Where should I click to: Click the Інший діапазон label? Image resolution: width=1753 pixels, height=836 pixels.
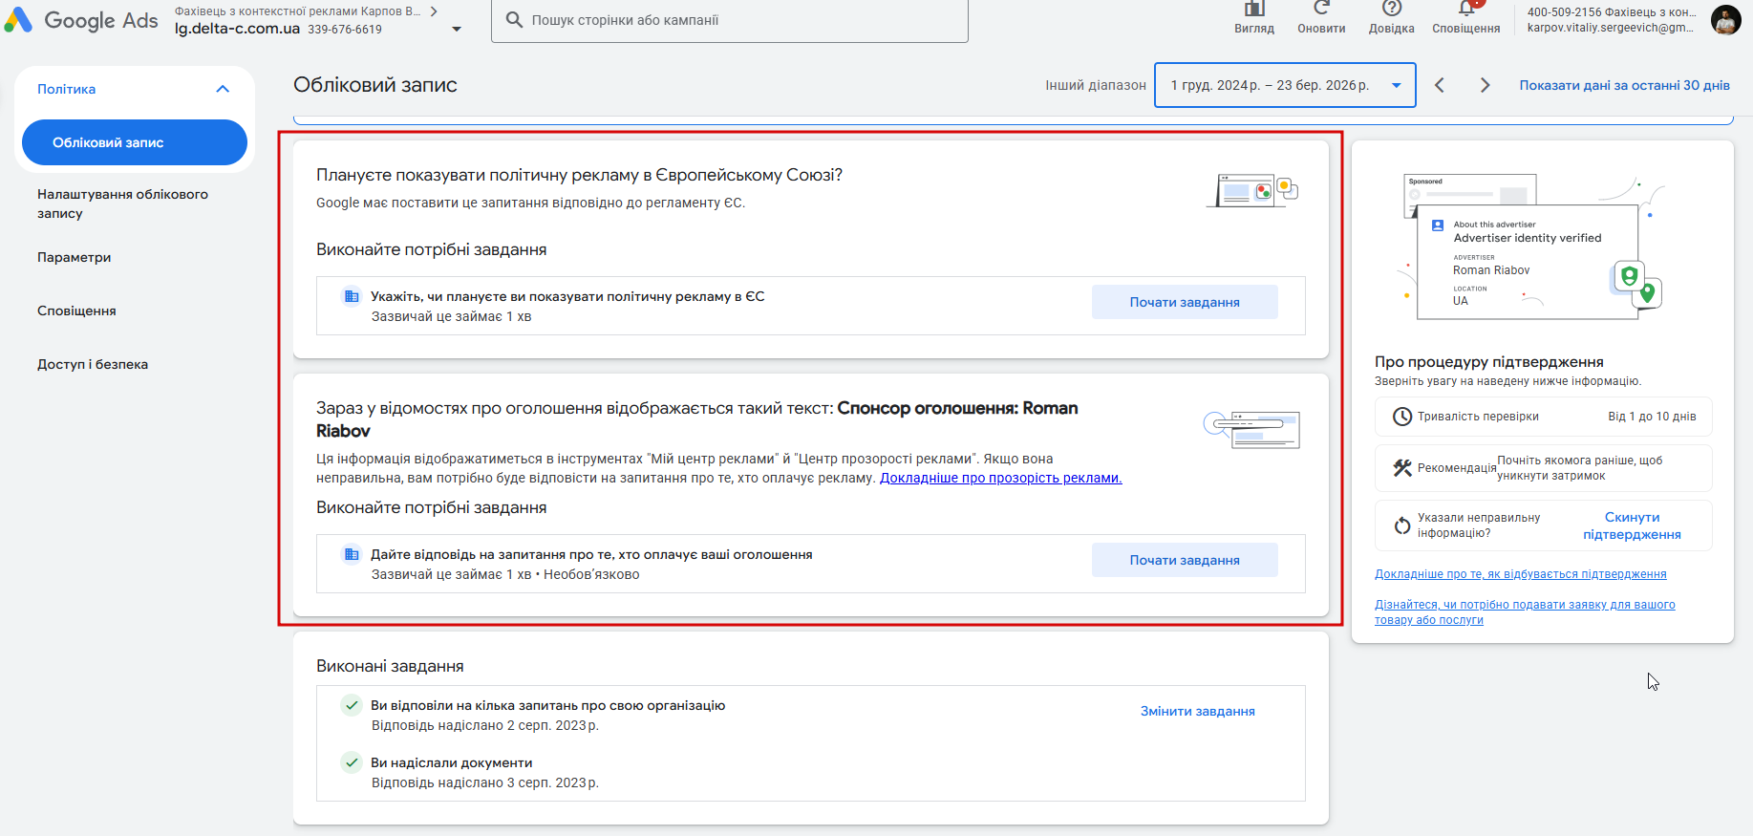1095,85
